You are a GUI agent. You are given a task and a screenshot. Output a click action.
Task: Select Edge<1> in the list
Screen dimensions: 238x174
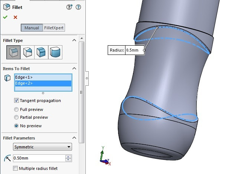(43, 78)
